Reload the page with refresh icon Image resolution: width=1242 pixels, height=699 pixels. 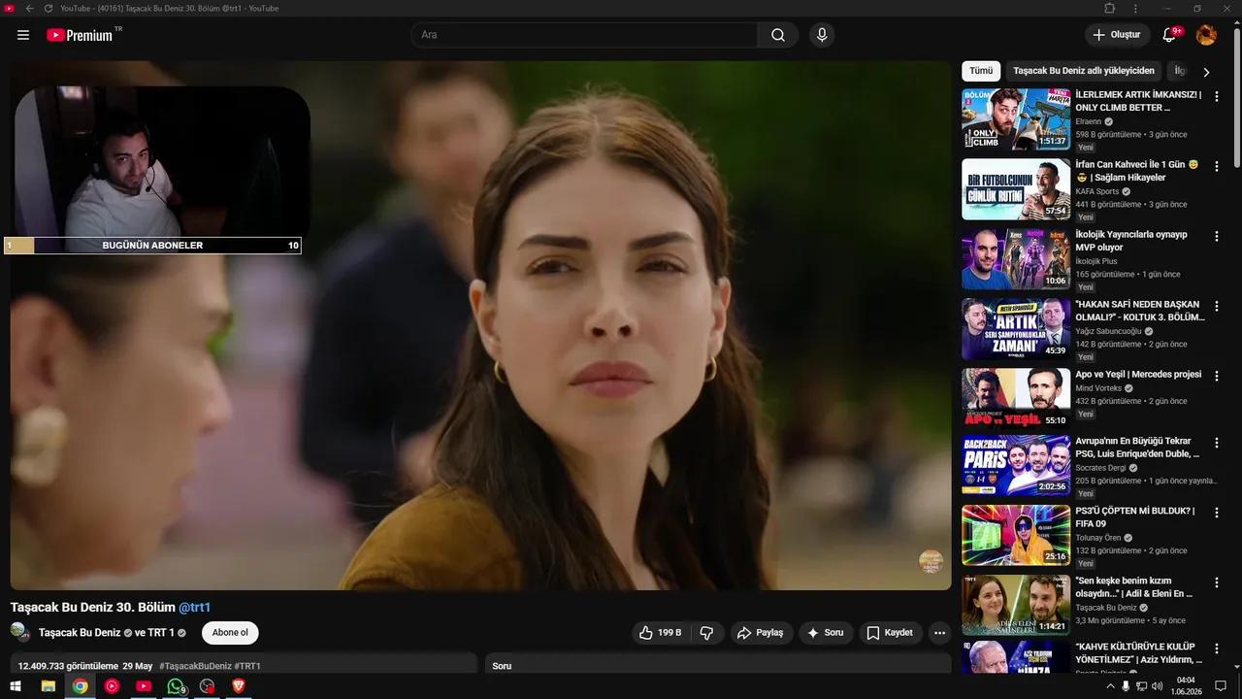tap(48, 8)
